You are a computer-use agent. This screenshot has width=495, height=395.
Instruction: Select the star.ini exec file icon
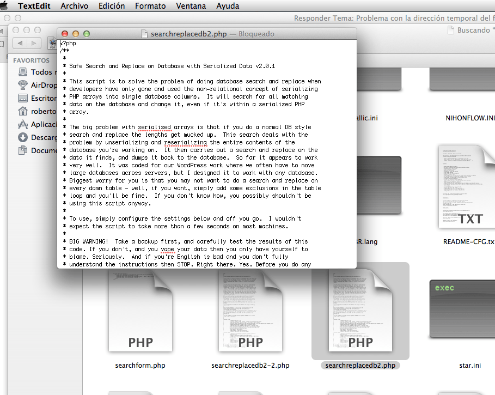coord(462,309)
